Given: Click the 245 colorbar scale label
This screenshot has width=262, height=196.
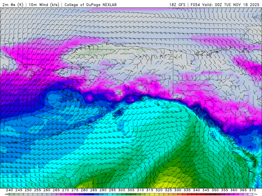Looking at the screenshot, I should pos(19,190).
